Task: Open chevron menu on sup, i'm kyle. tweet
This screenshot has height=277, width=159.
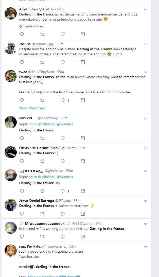Action: [145, 247]
